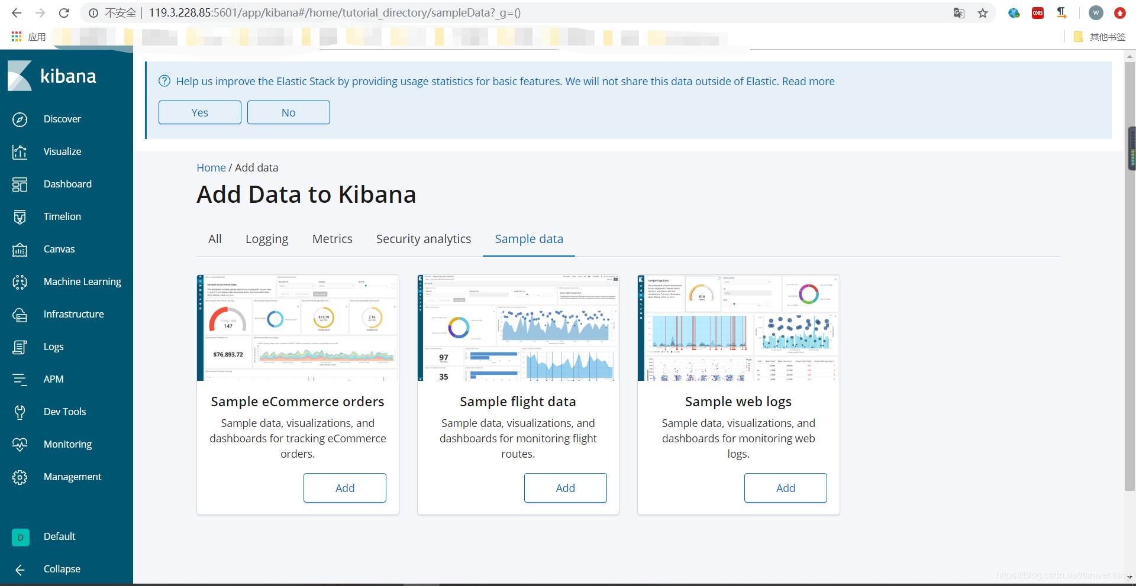Screen dimensions: 1136x586
Task: Click the Default space avatar icon
Action: tap(20, 537)
